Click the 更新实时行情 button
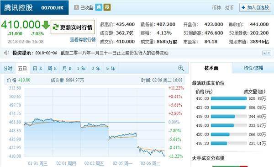 pos(73,27)
